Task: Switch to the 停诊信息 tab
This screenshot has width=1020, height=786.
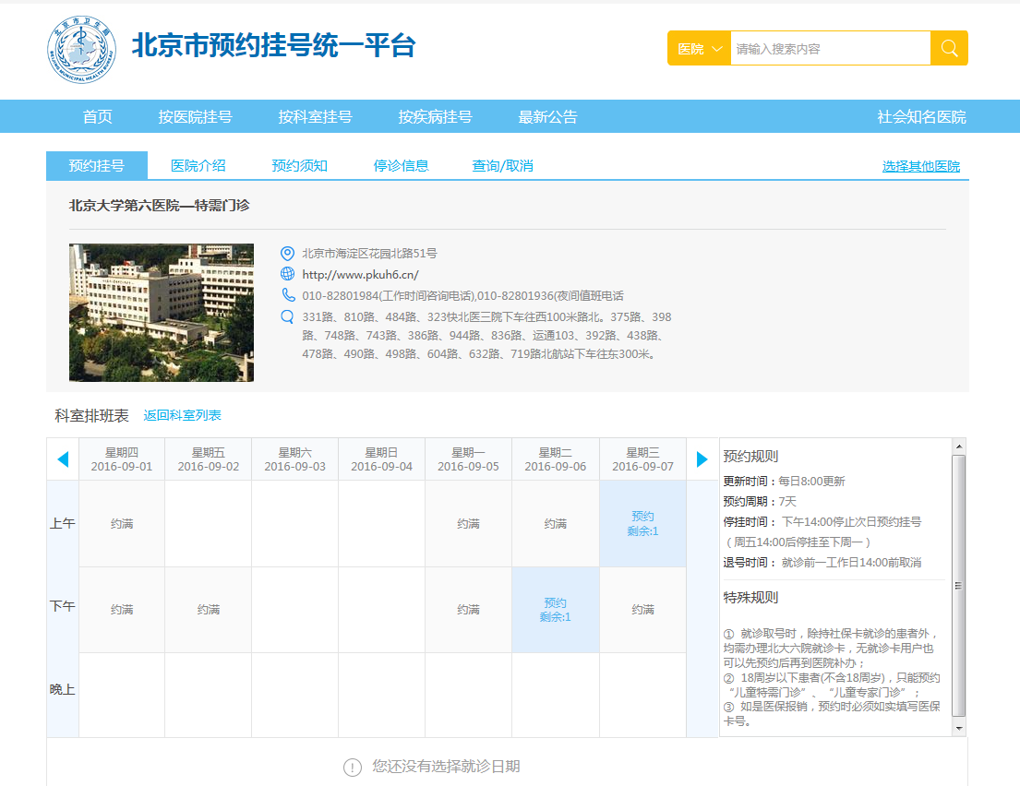Action: click(401, 166)
